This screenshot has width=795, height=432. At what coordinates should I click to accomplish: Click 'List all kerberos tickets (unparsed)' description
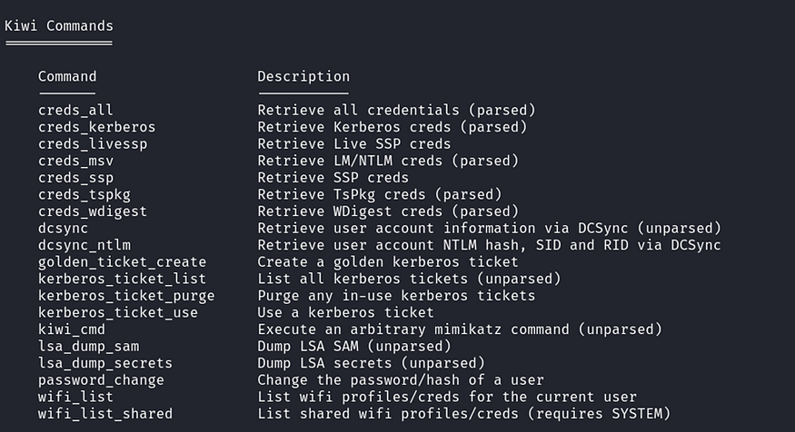(409, 279)
